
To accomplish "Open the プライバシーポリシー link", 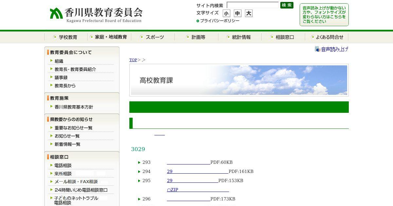I will (x=218, y=21).
